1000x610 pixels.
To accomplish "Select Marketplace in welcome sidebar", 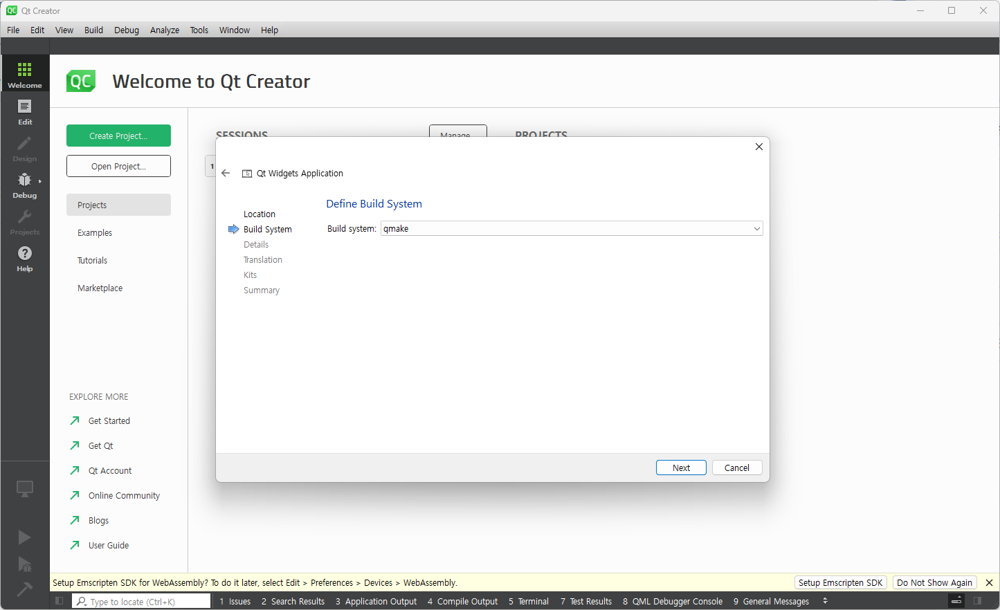I will 118,288.
